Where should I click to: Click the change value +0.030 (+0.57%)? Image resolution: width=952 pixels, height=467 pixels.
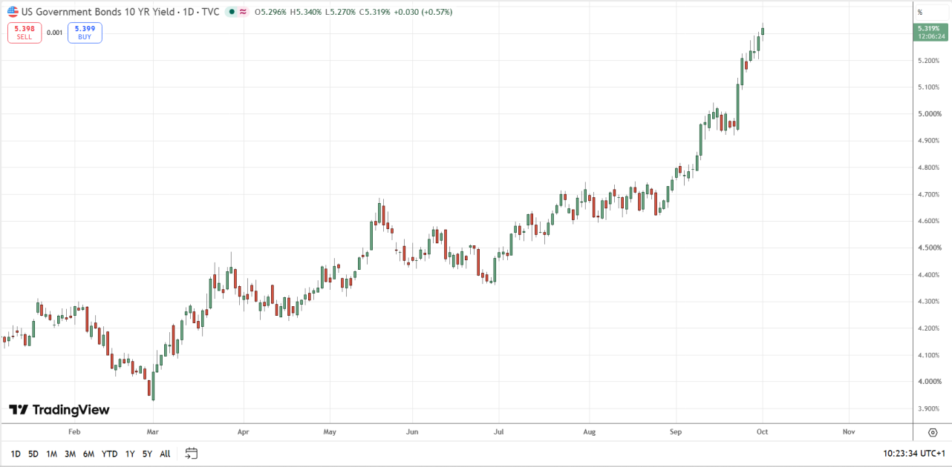click(x=424, y=12)
